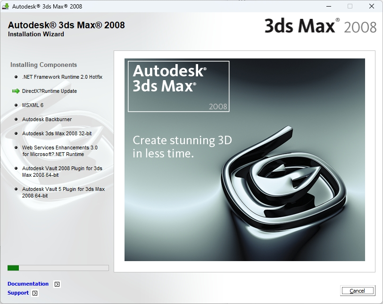This screenshot has width=383, height=304.
Task: Open the Support link
Action: tap(18, 293)
